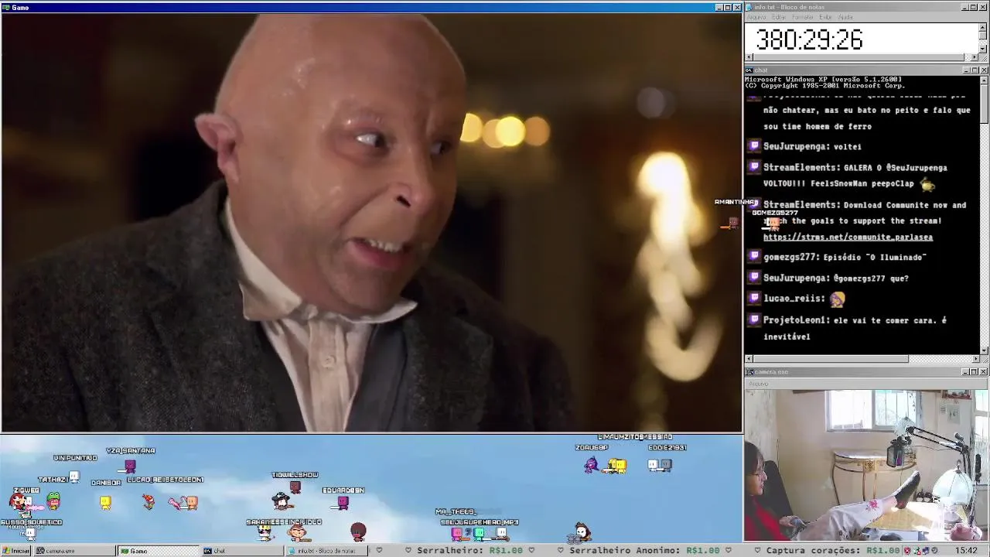Click the green frog avatar
This screenshot has height=557, width=990.
tap(53, 501)
